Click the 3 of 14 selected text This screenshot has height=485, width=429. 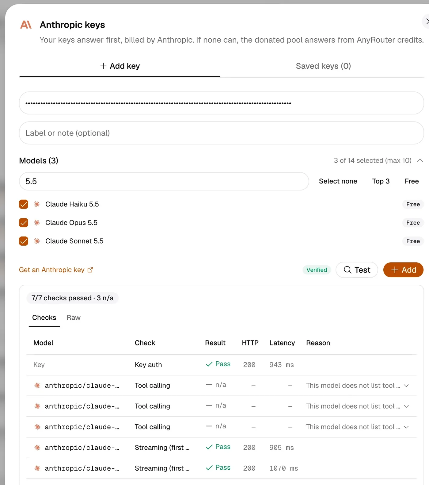coord(373,160)
